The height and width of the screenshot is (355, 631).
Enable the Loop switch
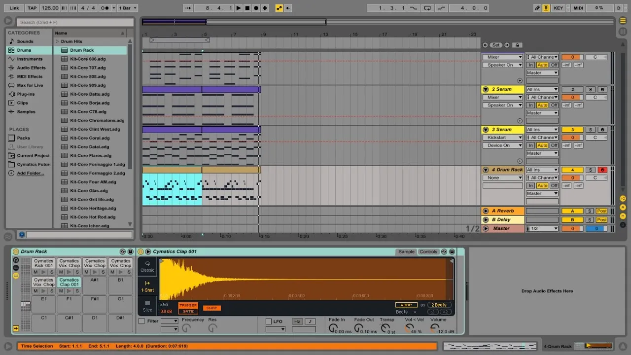(x=427, y=8)
